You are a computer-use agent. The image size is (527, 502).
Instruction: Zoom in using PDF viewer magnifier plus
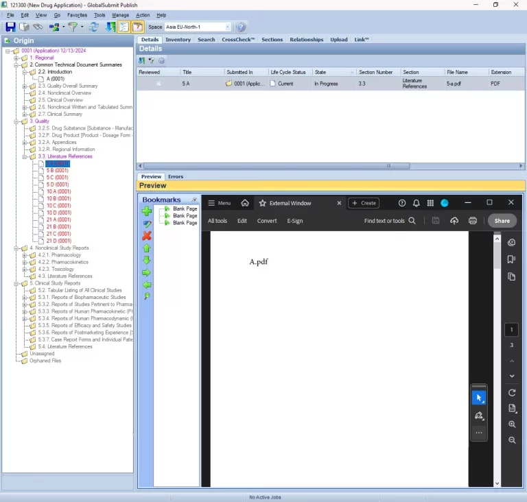tap(512, 425)
